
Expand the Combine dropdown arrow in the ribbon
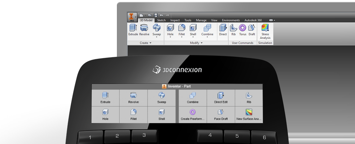(207, 37)
